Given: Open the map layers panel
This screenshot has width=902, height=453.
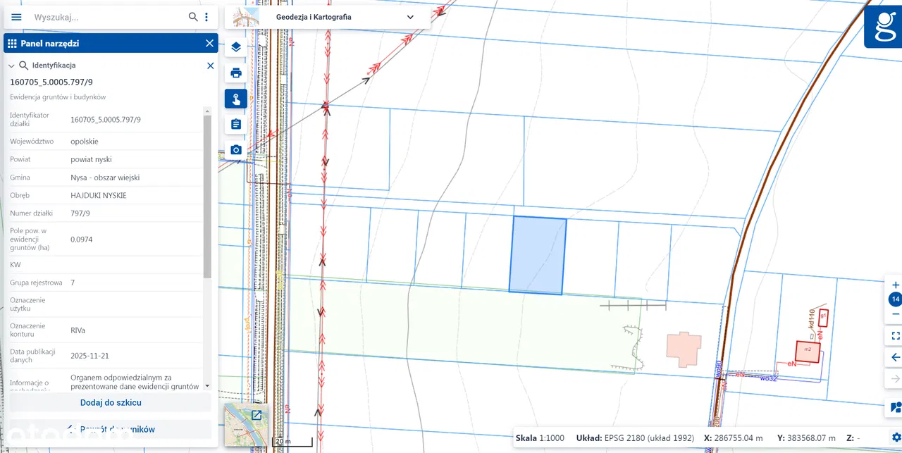Looking at the screenshot, I should pyautogui.click(x=236, y=47).
